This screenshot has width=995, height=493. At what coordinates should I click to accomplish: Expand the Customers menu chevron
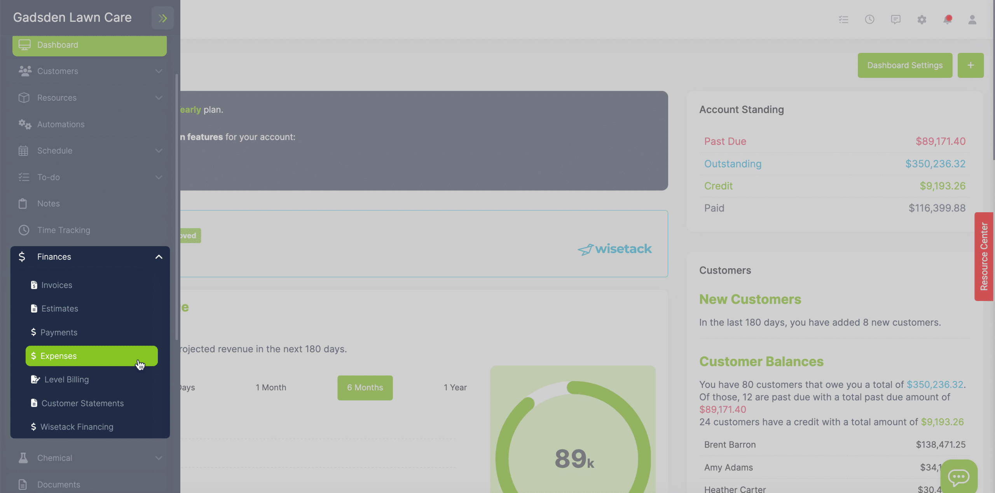tap(159, 71)
